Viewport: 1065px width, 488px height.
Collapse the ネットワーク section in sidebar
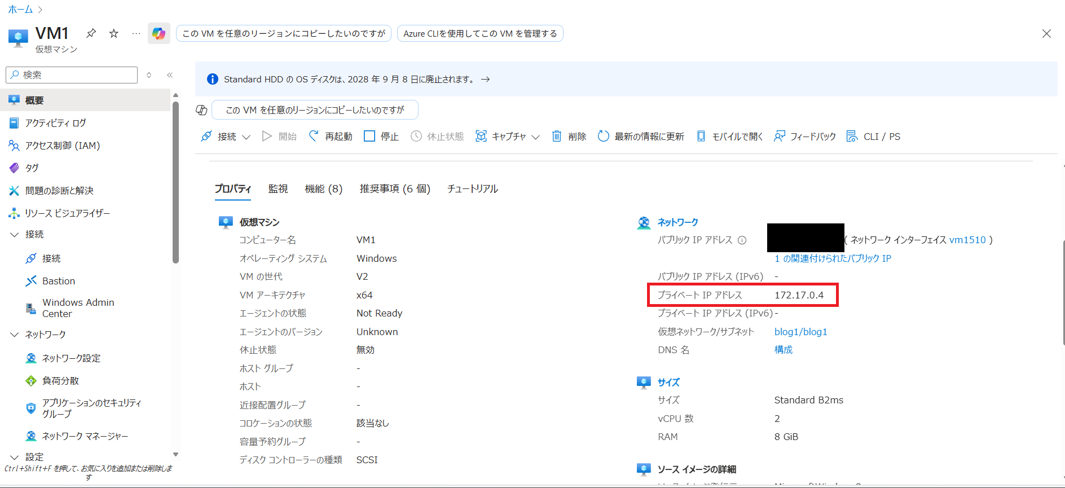coord(15,335)
